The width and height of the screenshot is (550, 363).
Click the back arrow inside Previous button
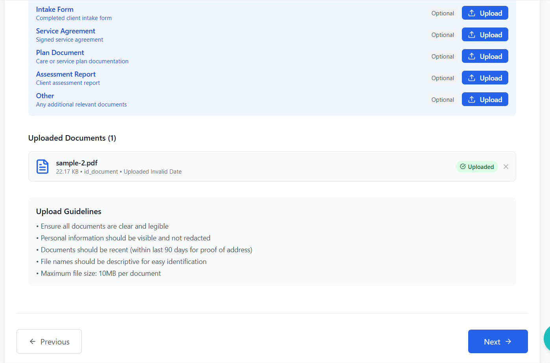point(33,341)
